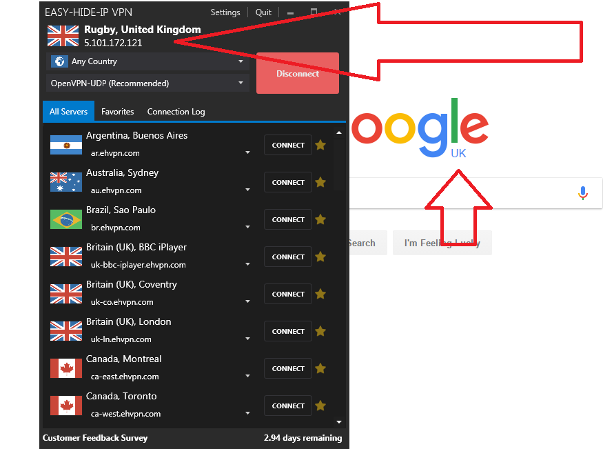
Task: Click the UK flag beside Coventry
Action: coord(66,294)
